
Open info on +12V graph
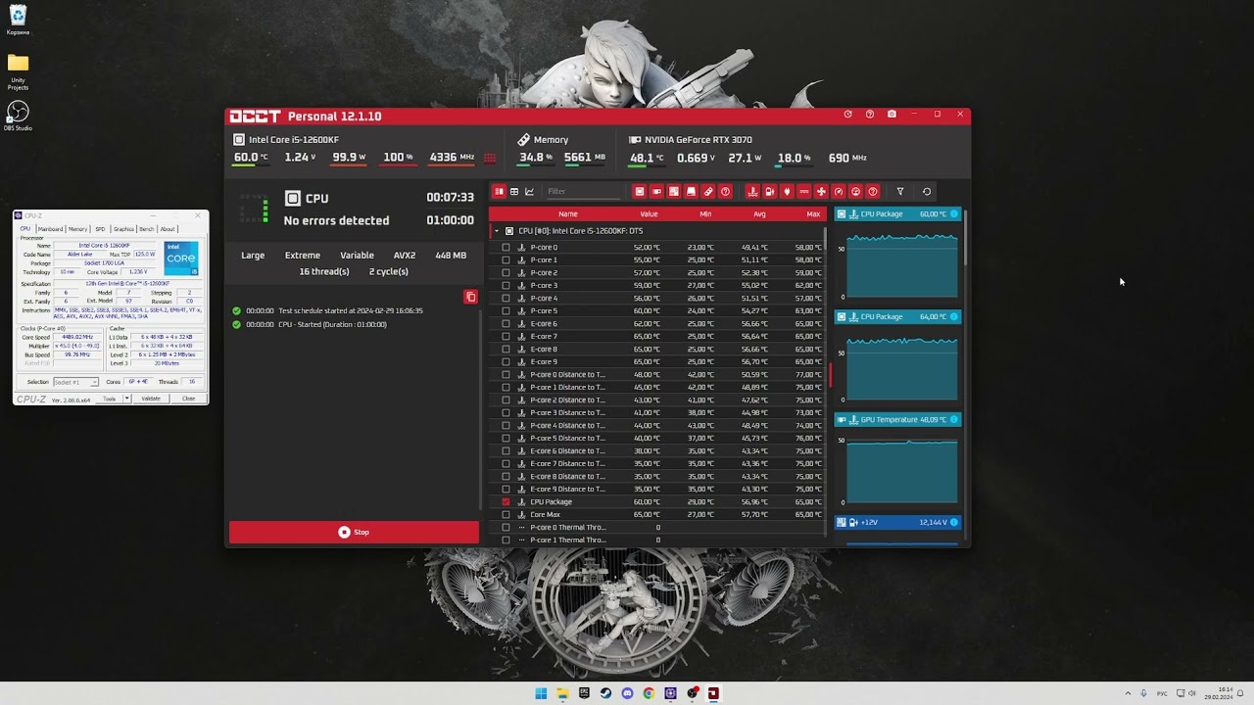[954, 523]
